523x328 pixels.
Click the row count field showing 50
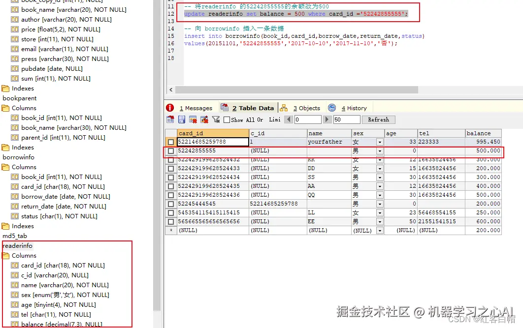click(x=347, y=119)
